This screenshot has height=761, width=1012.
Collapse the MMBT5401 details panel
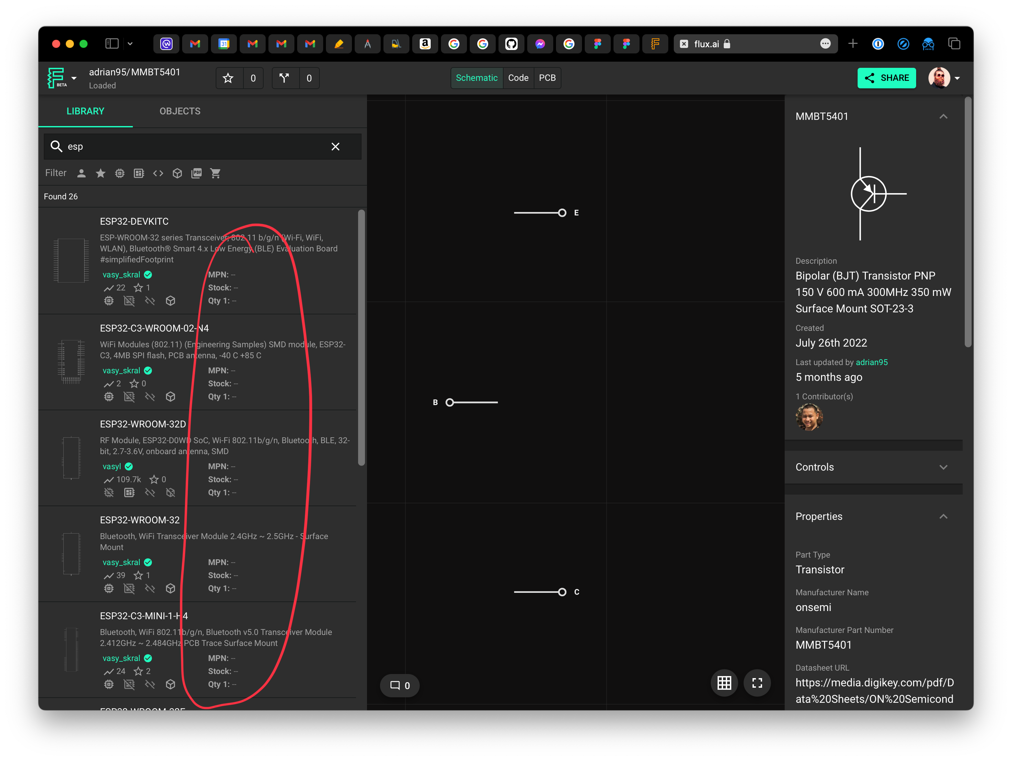coord(944,117)
